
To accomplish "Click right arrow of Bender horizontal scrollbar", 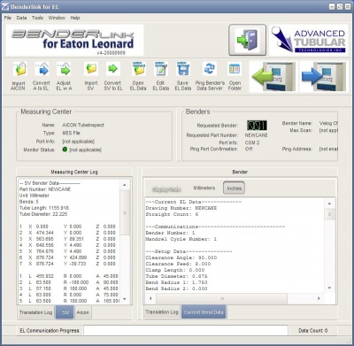I will point(319,298).
